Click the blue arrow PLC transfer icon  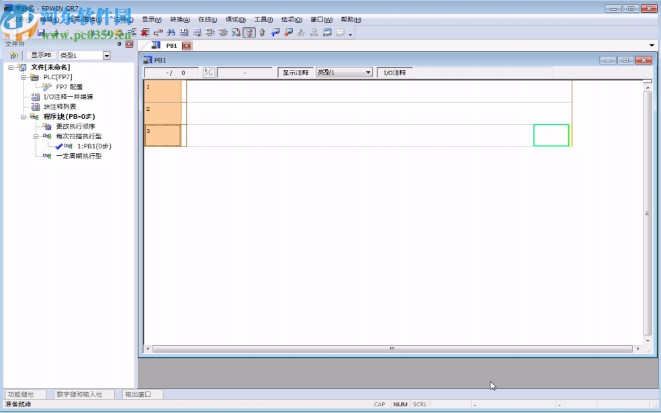coord(275,32)
